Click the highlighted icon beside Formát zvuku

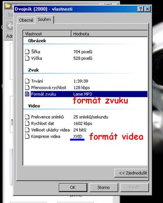click(27, 94)
